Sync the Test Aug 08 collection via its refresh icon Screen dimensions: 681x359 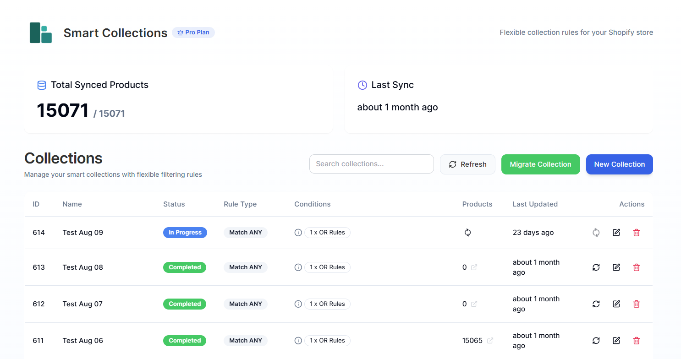(x=596, y=267)
